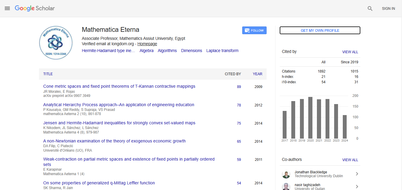Select the Laplace transform interest tag

pyautogui.click(x=222, y=51)
